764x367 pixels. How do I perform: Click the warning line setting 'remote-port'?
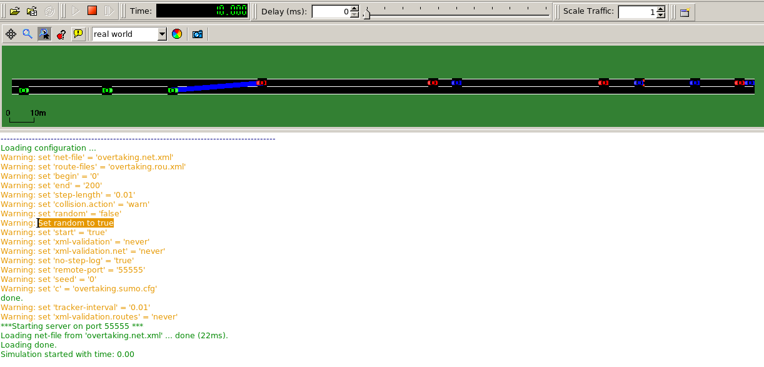click(73, 270)
